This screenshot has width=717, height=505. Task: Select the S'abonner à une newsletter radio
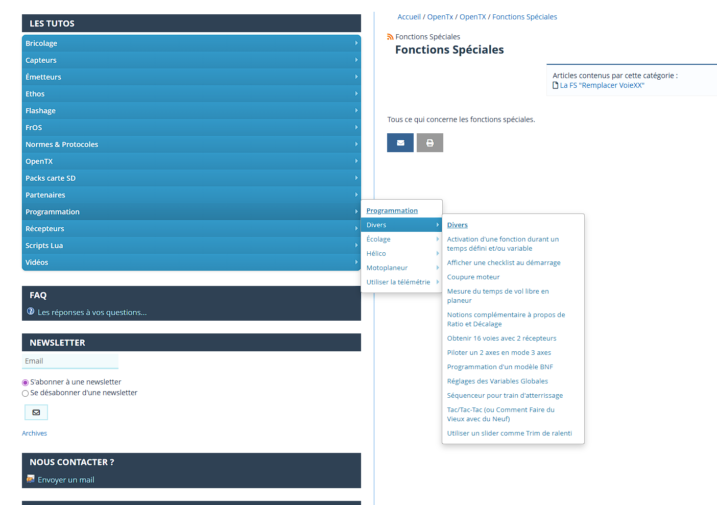[x=26, y=382]
